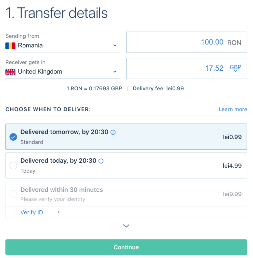Open the Sending from country dropdown
This screenshot has height=258, width=253.
(115, 46)
